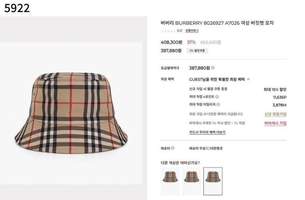Click the 신규 회원가입 link

(275, 114)
